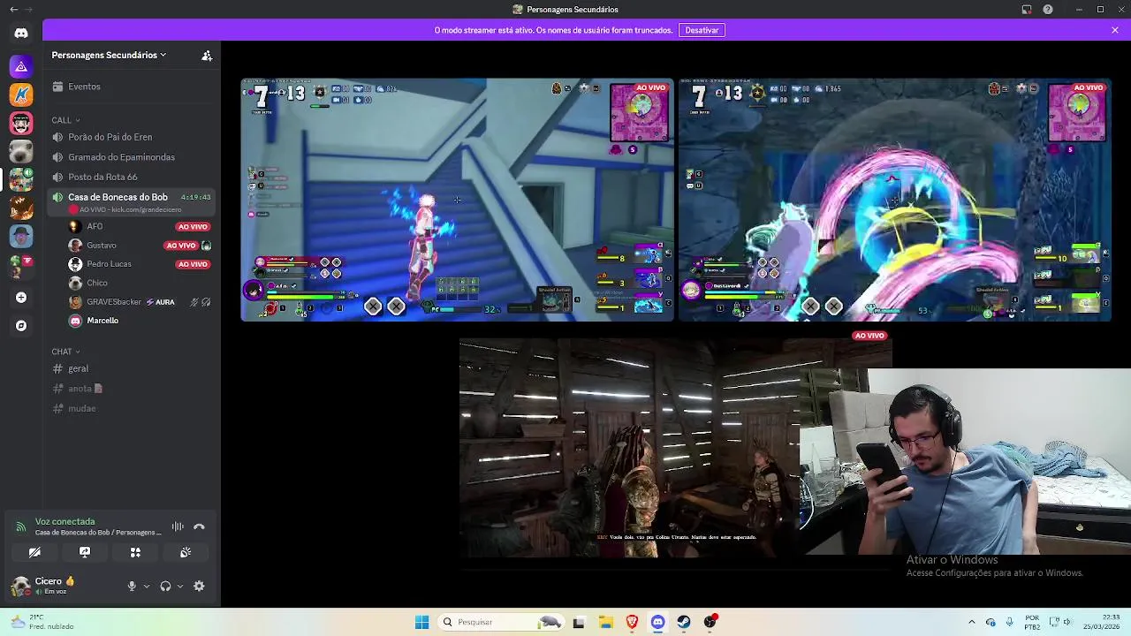The height and width of the screenshot is (636, 1131).
Task: Open Discord direct messages home icon
Action: (21, 33)
